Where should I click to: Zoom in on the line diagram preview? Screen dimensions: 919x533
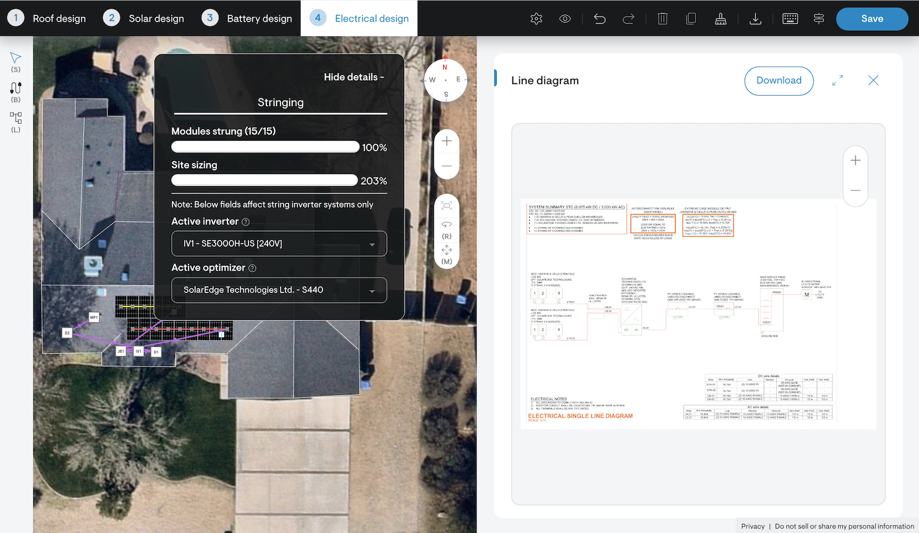coord(855,161)
